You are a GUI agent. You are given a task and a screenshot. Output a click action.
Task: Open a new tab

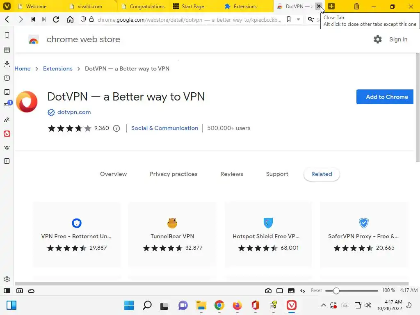coord(331,6)
